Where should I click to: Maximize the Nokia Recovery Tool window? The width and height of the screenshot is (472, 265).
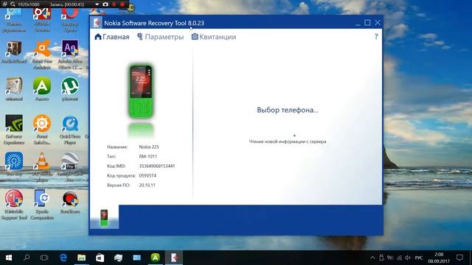[367, 23]
